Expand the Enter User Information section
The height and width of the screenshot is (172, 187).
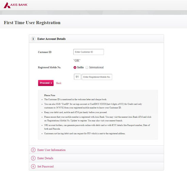click(96, 150)
